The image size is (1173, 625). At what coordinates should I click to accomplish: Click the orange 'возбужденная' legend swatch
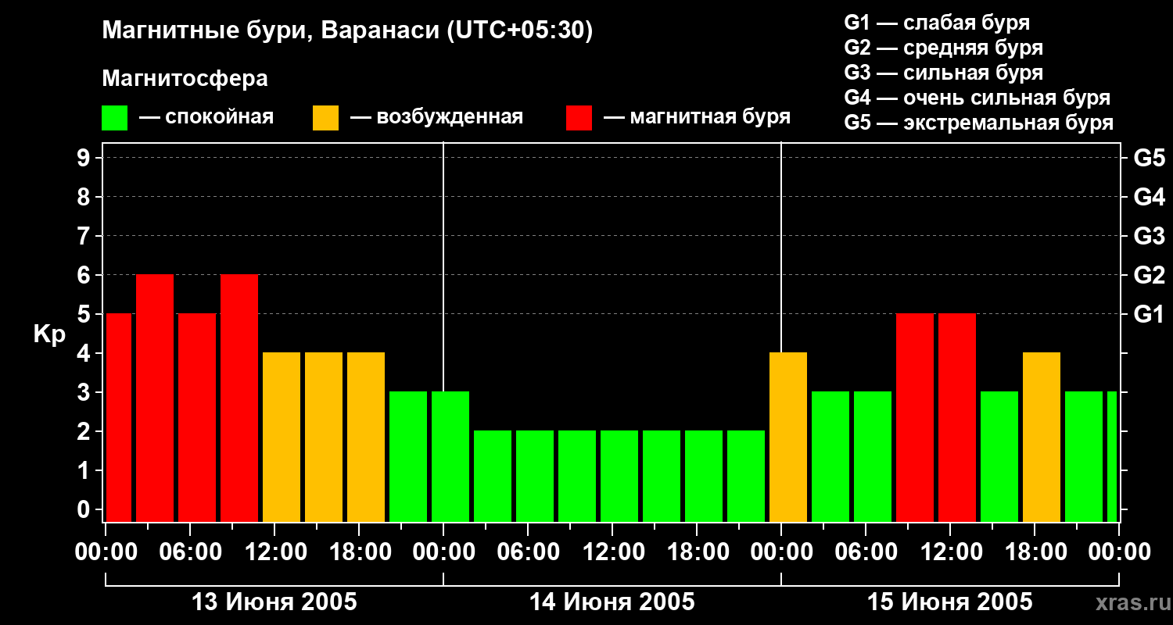(x=325, y=118)
